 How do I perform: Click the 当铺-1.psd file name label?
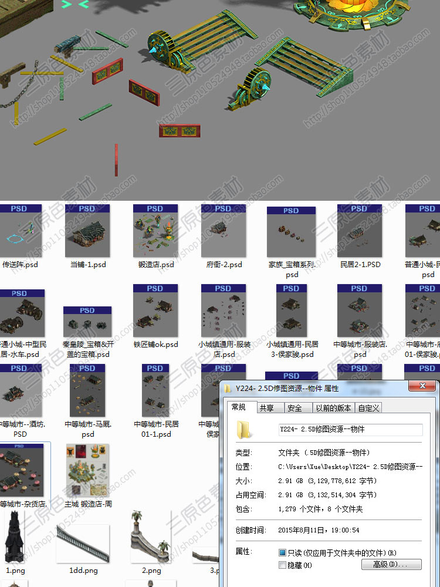click(x=88, y=265)
